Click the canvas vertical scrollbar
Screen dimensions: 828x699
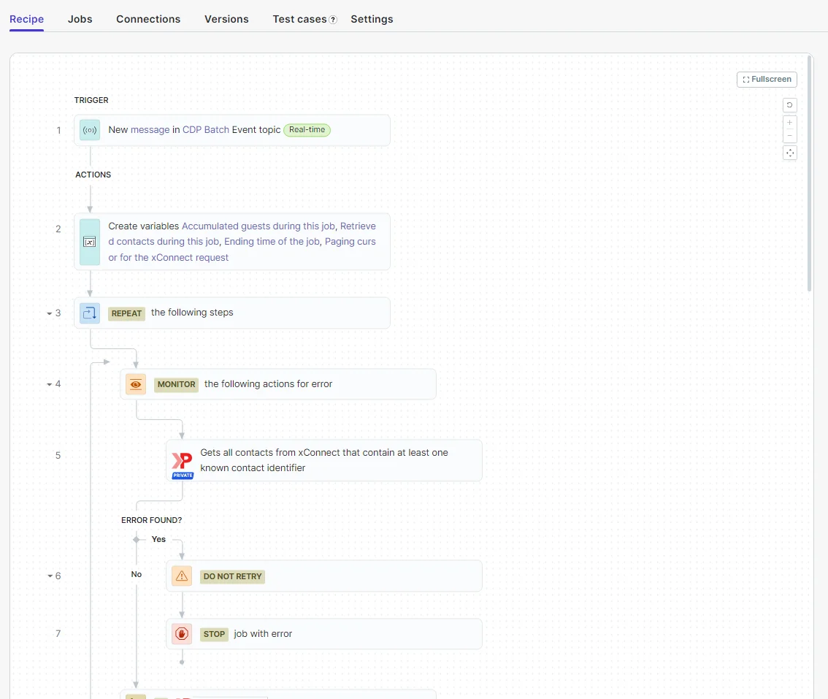coord(809,173)
